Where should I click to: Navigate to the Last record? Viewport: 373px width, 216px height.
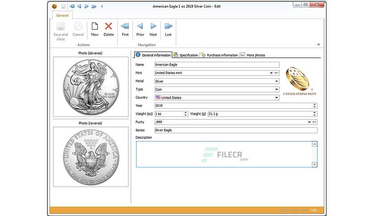168,29
